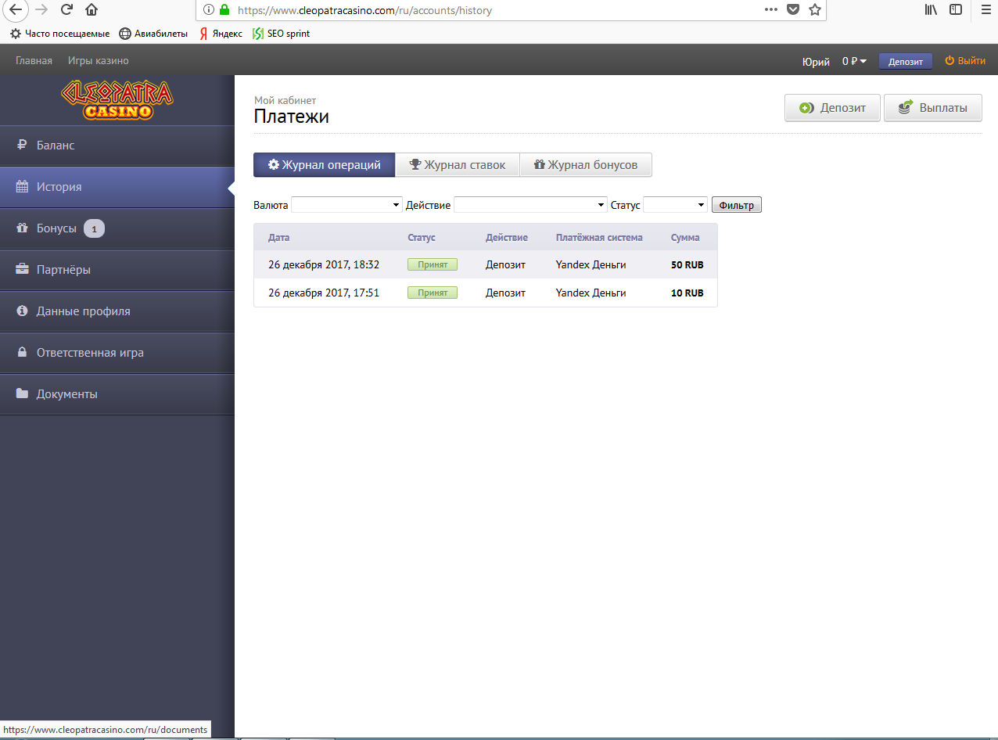The height and width of the screenshot is (740, 998).
Task: Click the browser forward arrow
Action: pos(42,10)
